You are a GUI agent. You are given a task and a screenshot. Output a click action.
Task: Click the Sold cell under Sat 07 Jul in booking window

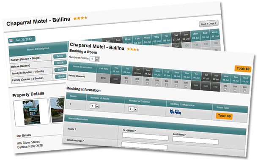[206, 86]
